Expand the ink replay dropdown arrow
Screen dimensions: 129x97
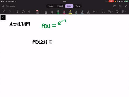pos(126,12)
